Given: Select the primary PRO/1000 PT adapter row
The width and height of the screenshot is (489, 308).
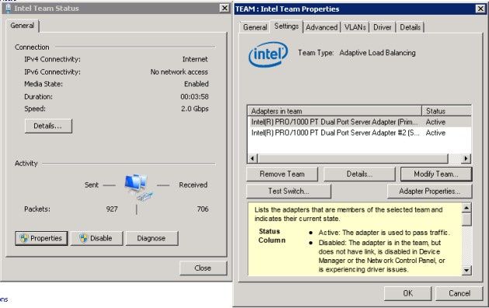Looking at the screenshot, I should tap(359, 122).
